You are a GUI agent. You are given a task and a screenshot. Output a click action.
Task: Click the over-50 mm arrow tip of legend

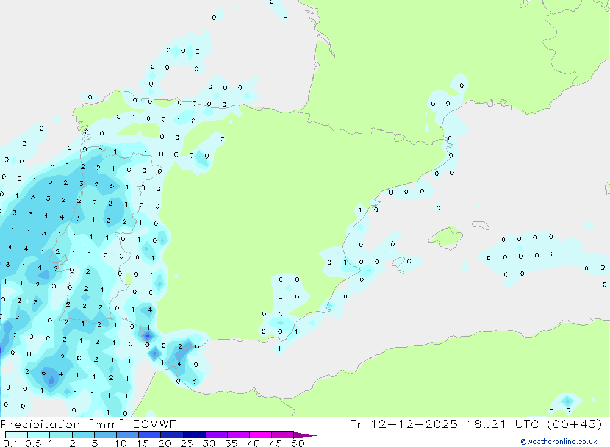pos(305,435)
